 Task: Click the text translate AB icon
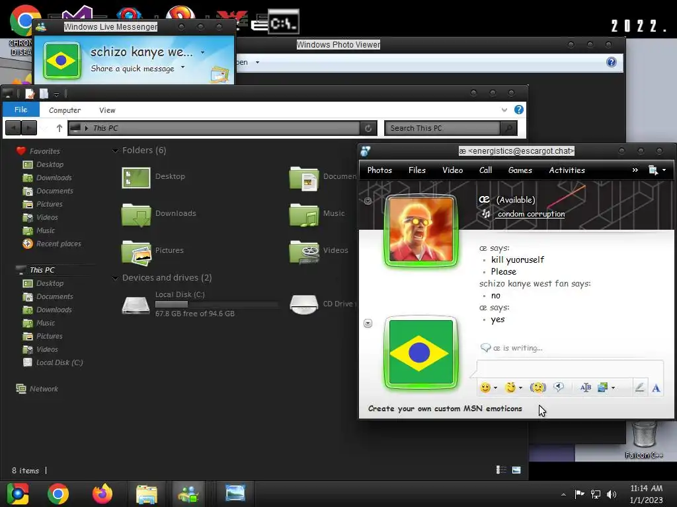tap(586, 388)
